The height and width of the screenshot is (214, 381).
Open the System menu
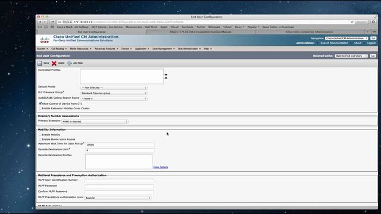(42, 49)
